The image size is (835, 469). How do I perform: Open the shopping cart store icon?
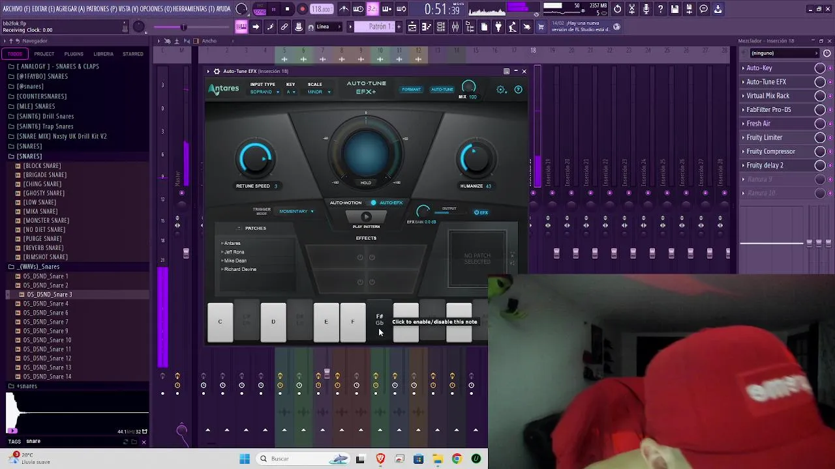(x=541, y=27)
